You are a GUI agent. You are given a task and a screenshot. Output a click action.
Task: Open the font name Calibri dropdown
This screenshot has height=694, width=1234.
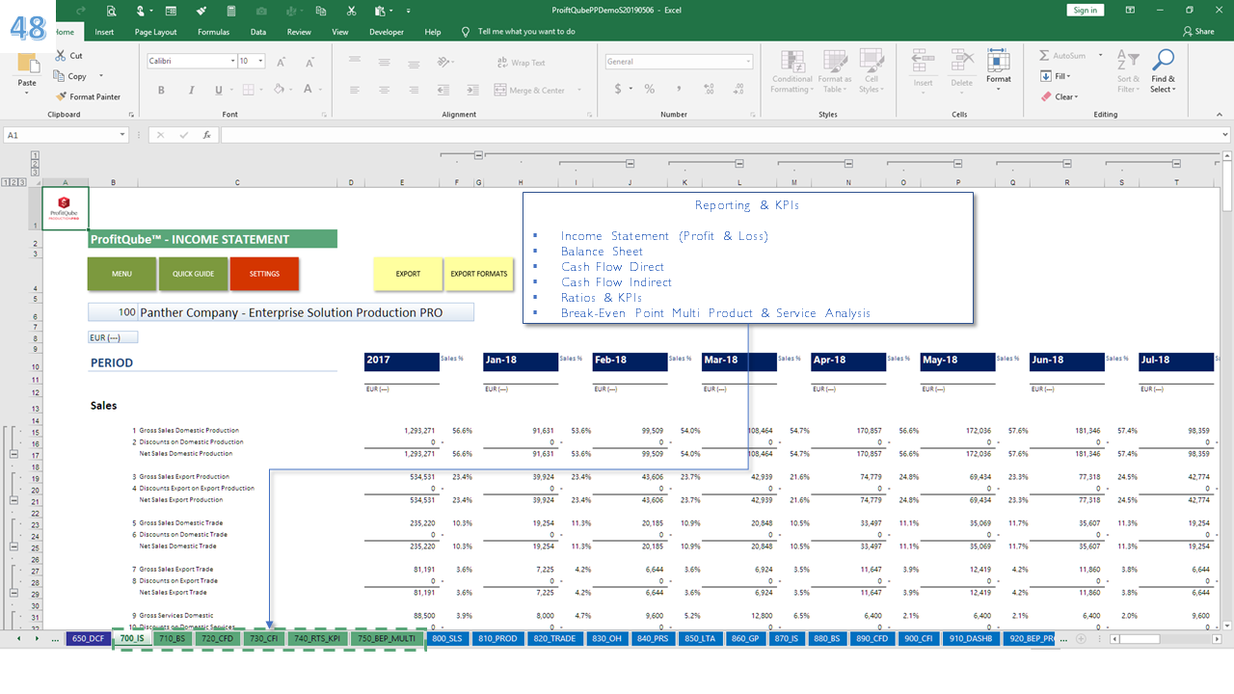232,61
